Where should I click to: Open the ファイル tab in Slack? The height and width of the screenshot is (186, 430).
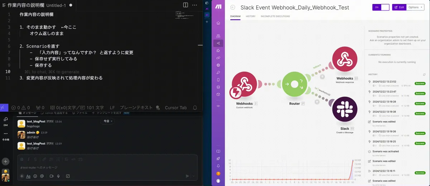click(x=80, y=113)
